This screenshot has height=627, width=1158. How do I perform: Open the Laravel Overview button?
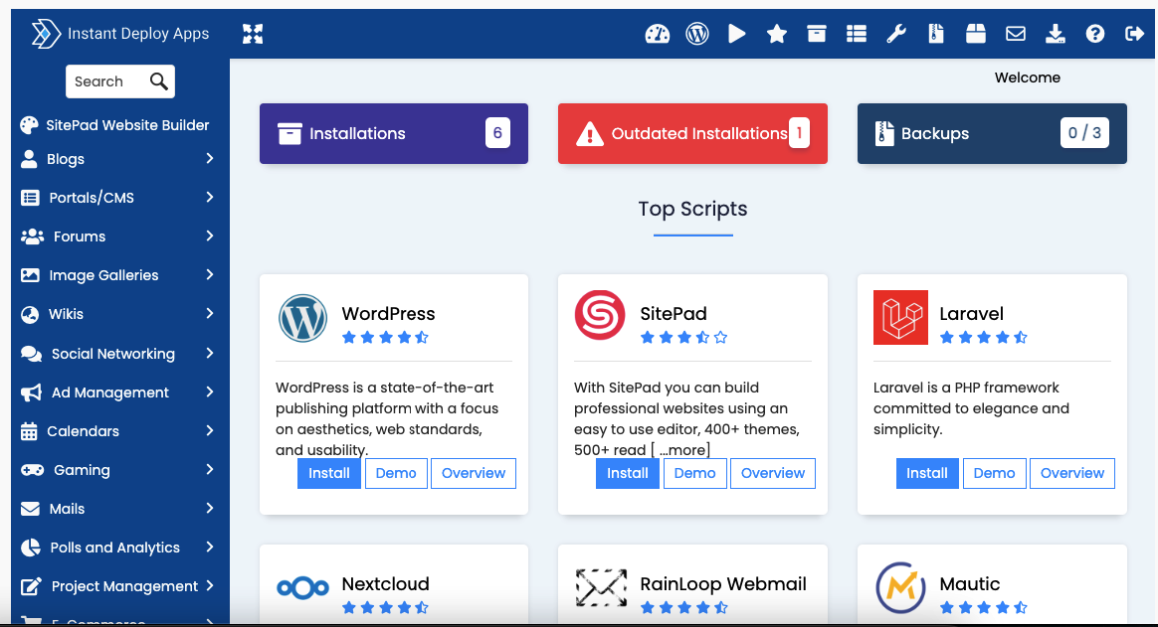[1072, 474]
